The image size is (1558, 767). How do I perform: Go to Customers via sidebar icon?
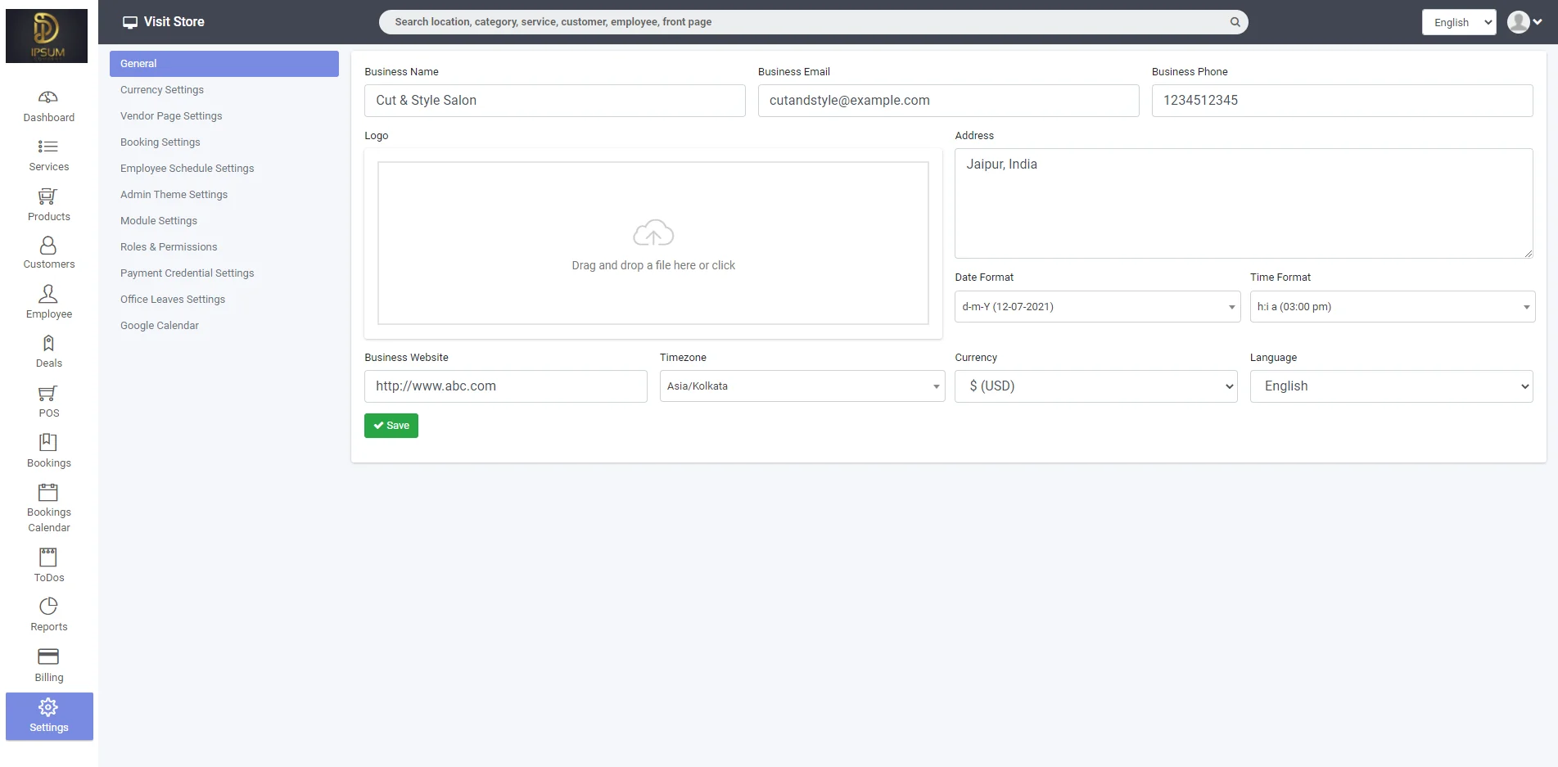(x=48, y=246)
